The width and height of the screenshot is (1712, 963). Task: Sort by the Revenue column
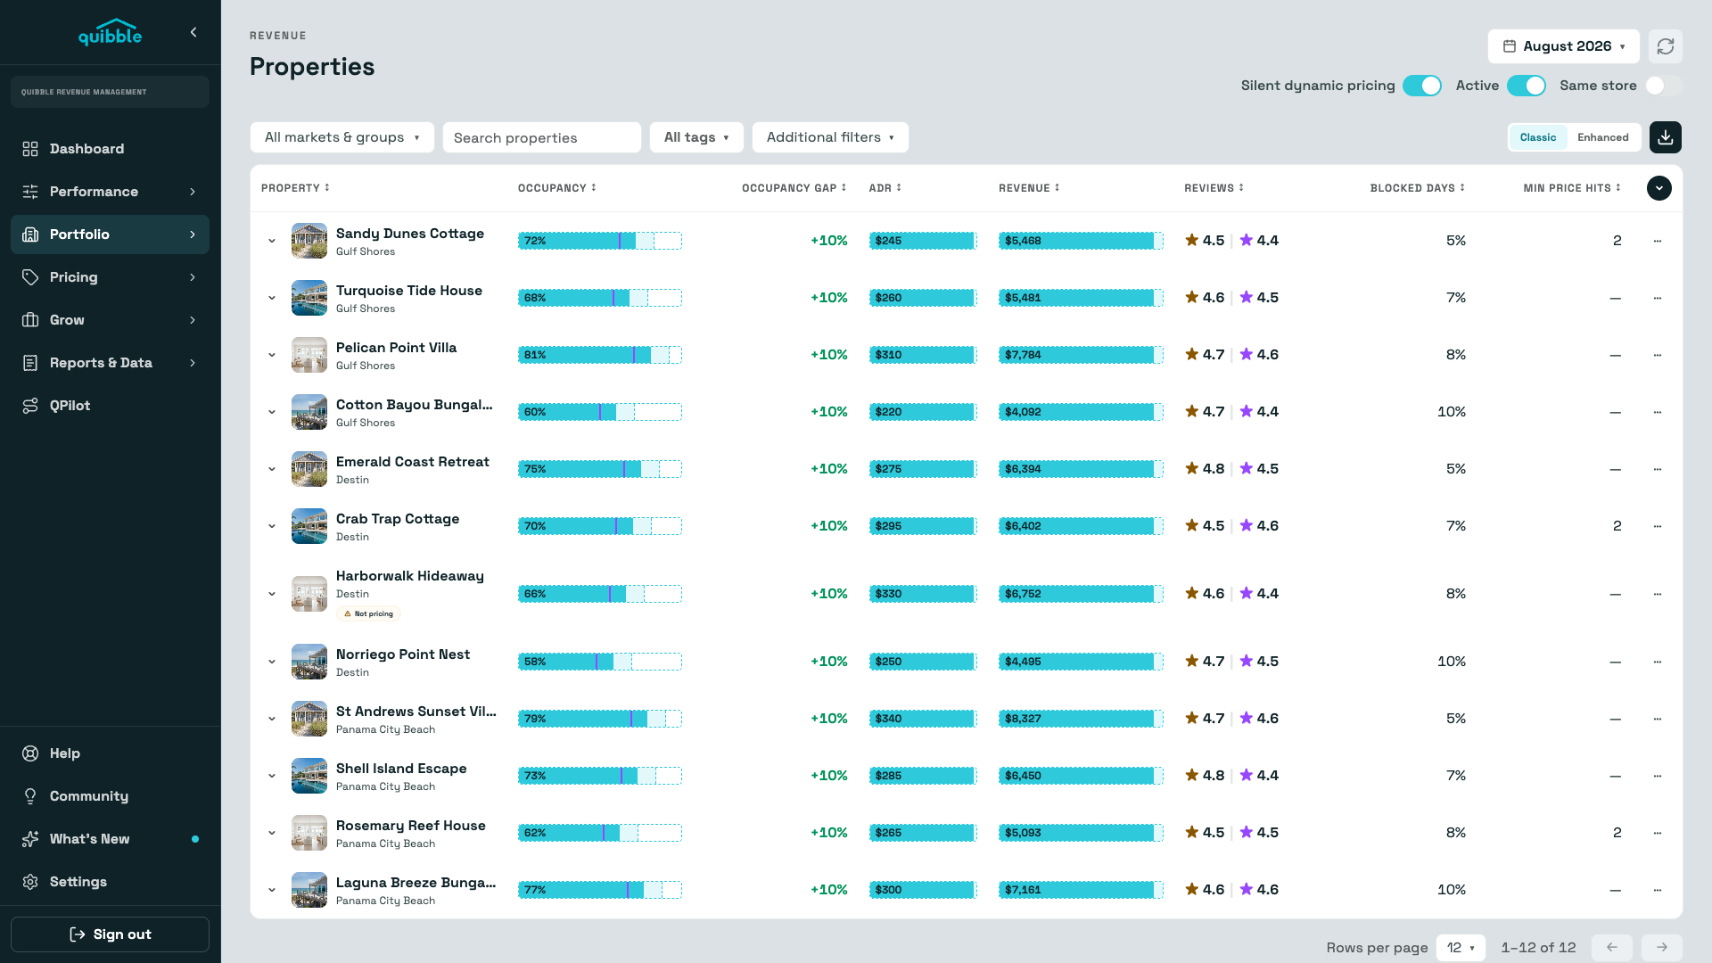[x=1030, y=188]
